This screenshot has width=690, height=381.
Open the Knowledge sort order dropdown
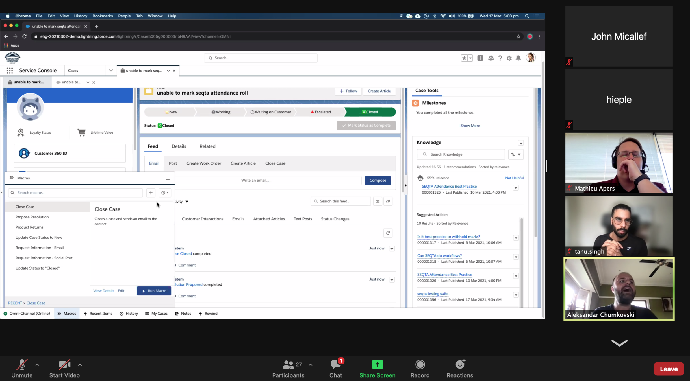coord(516,154)
